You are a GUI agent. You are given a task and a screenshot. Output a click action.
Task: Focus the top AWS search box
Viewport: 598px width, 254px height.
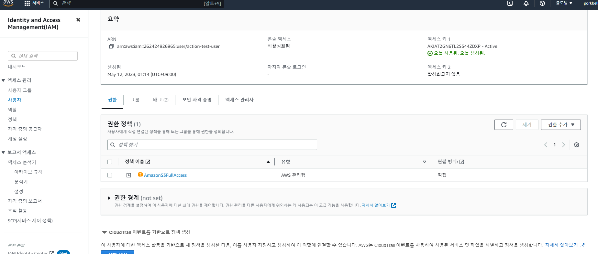[x=137, y=3]
